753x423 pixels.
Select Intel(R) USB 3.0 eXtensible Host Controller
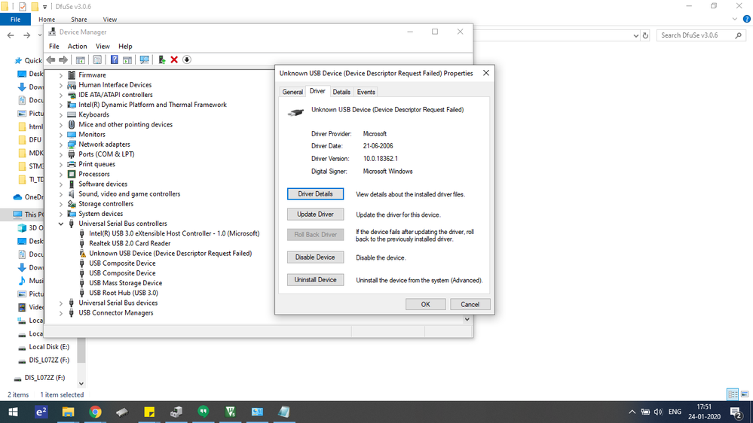(x=174, y=233)
